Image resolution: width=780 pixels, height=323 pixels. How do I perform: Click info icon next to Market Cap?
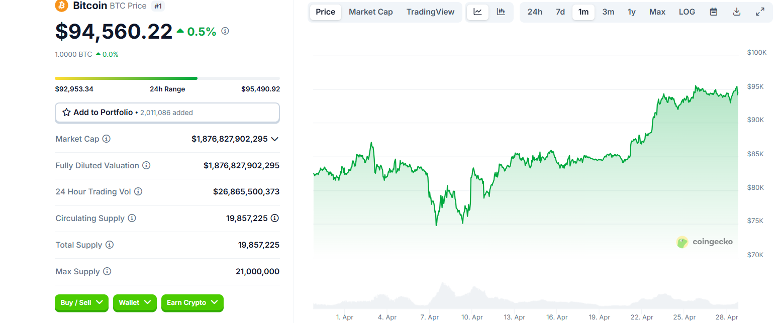pyautogui.click(x=107, y=139)
